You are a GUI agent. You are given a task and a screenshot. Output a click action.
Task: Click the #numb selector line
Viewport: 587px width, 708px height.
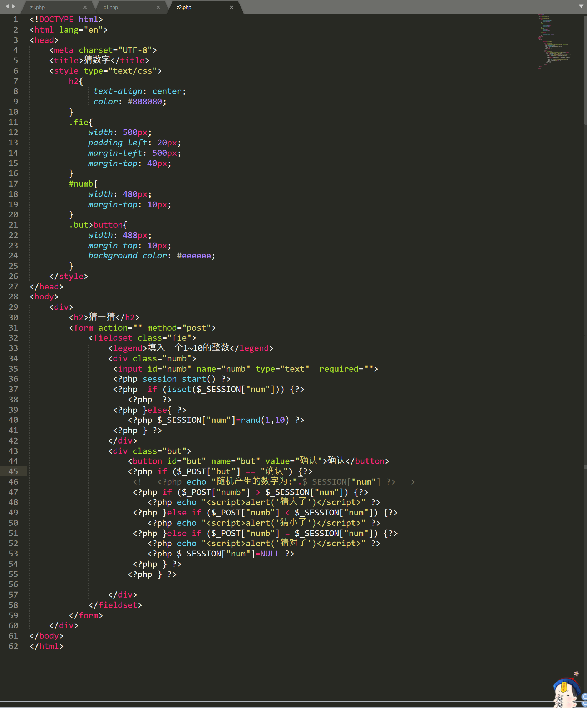tap(83, 184)
